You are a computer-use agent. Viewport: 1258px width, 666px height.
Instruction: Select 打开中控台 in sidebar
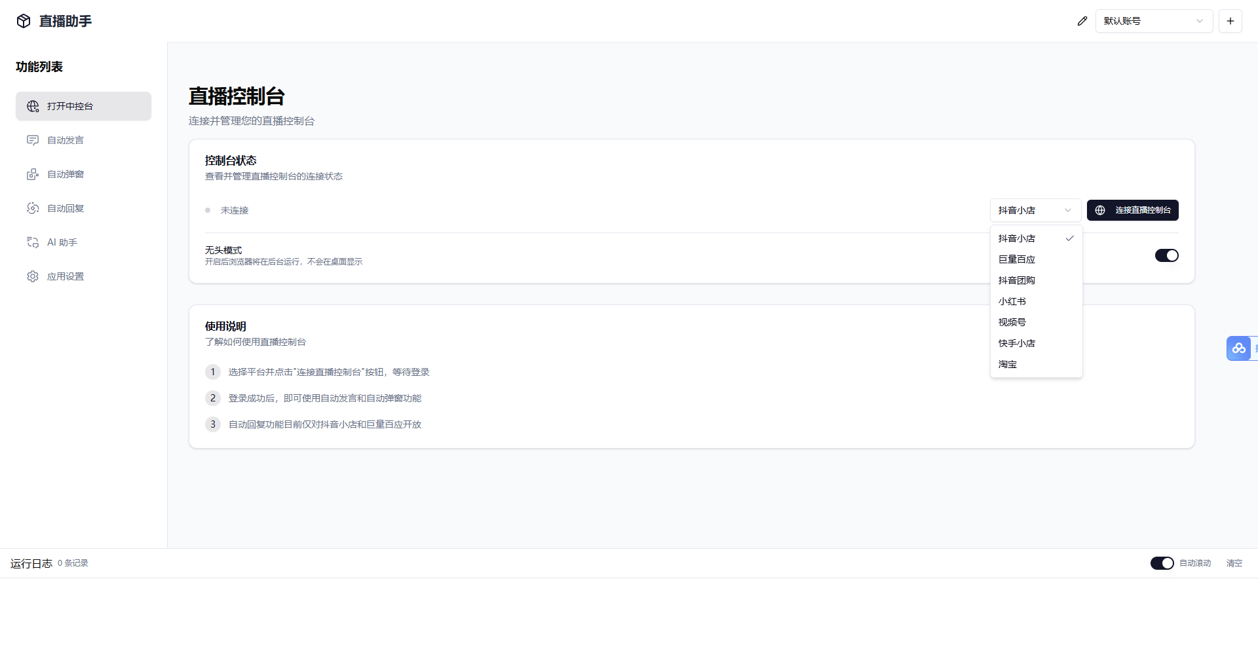point(83,106)
